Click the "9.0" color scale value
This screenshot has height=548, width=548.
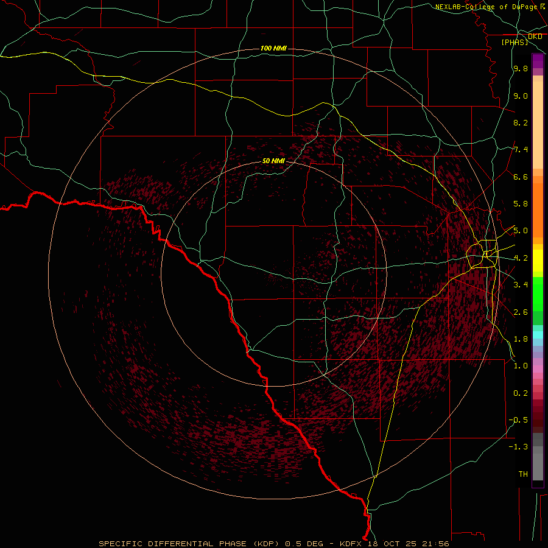(x=521, y=96)
